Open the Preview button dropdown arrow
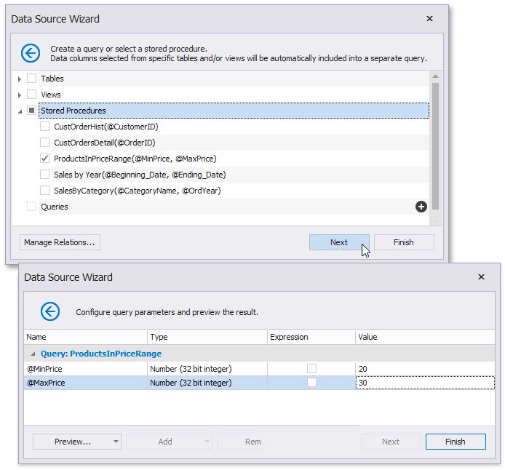This screenshot has height=470, width=505. pos(116,442)
